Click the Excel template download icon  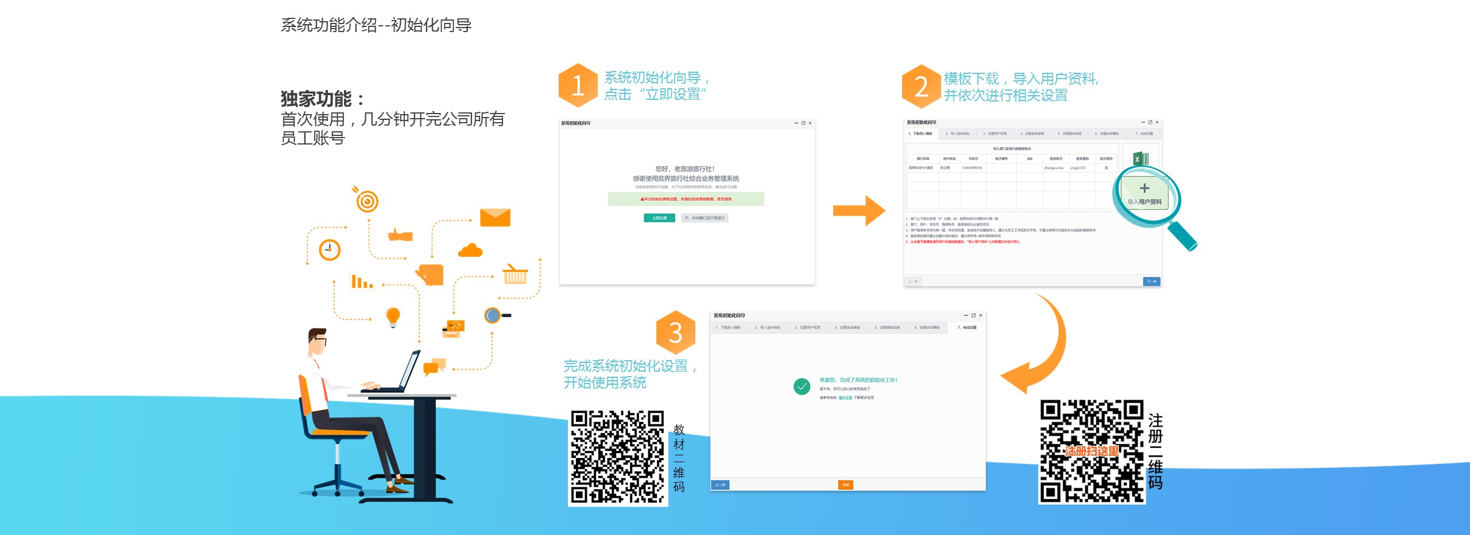click(x=1140, y=159)
